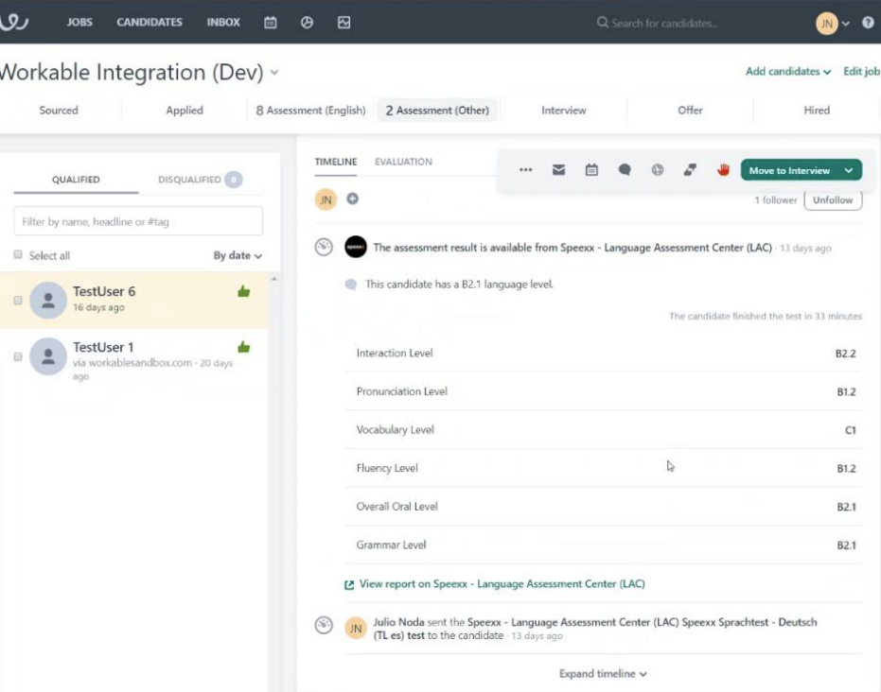This screenshot has height=692, width=881.
Task: Open the reports pie chart icon
Action: (x=307, y=23)
